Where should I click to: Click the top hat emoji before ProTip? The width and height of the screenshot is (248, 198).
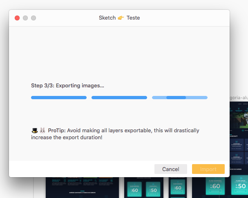pos(35,130)
